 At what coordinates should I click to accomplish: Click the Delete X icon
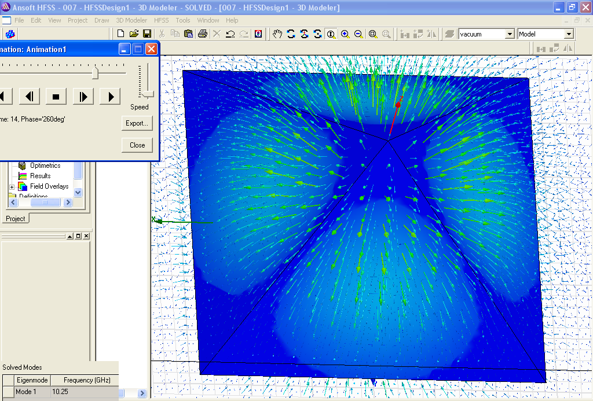tap(217, 34)
